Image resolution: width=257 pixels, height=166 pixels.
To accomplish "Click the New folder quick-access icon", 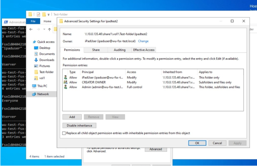I will click(44, 14).
